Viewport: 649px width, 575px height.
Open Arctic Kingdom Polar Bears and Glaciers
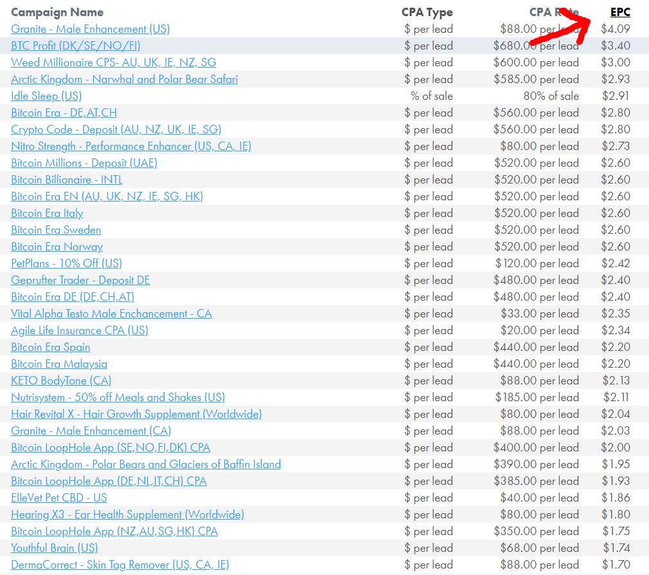click(146, 464)
